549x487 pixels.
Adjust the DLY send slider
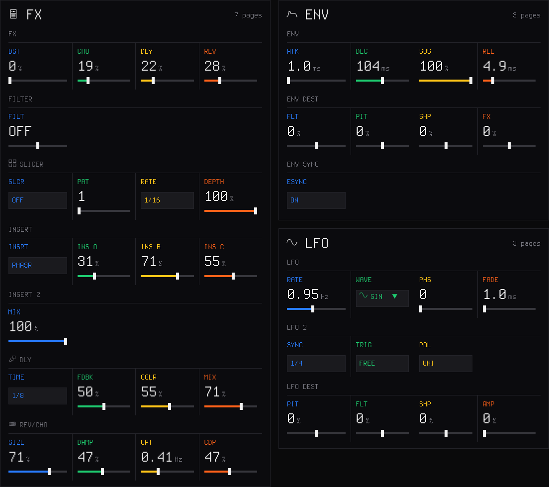click(167, 81)
